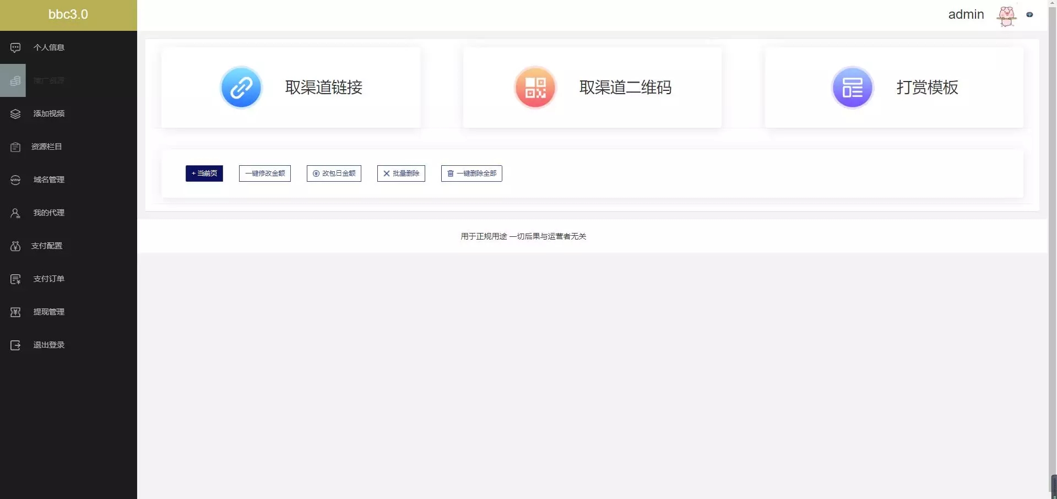Open the 资源栏目 sidebar menu item
The image size is (1057, 499).
click(x=46, y=147)
